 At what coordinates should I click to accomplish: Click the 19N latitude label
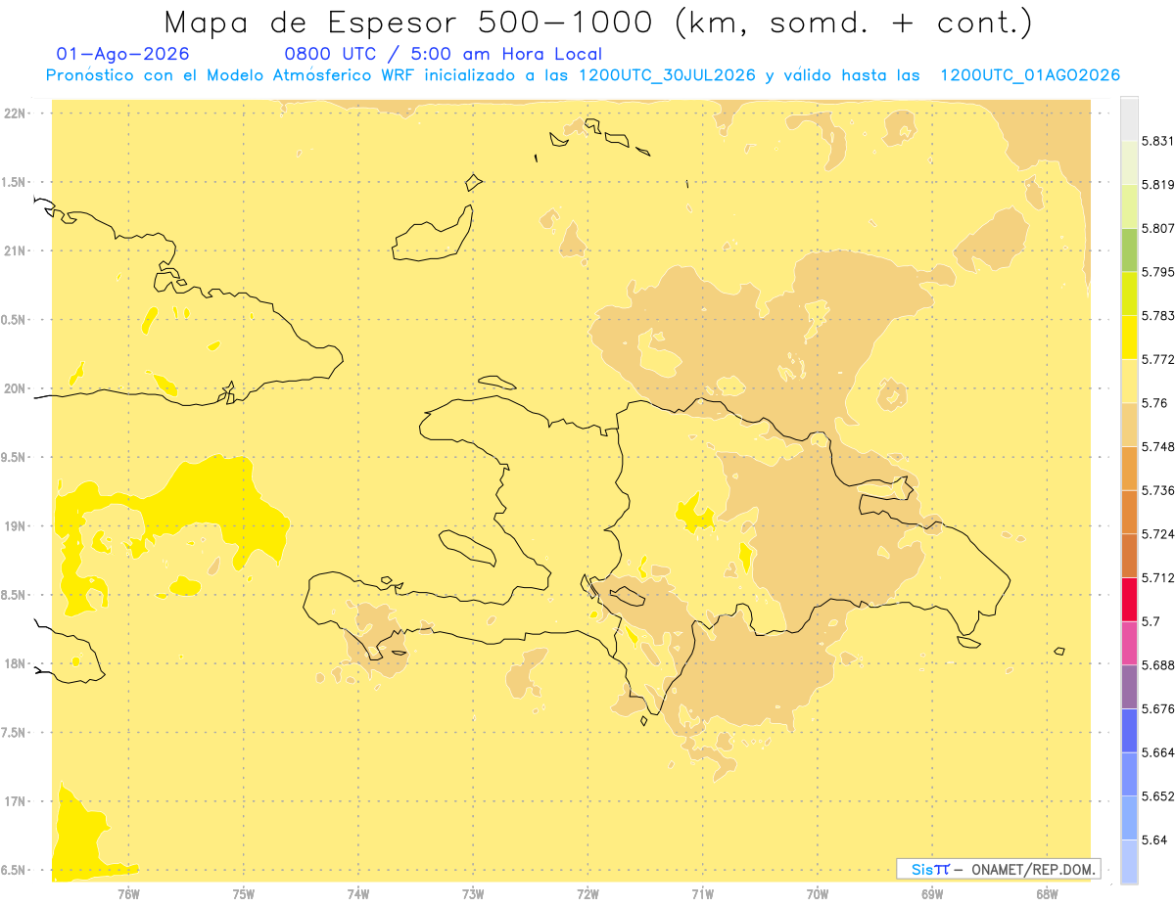click(x=15, y=526)
